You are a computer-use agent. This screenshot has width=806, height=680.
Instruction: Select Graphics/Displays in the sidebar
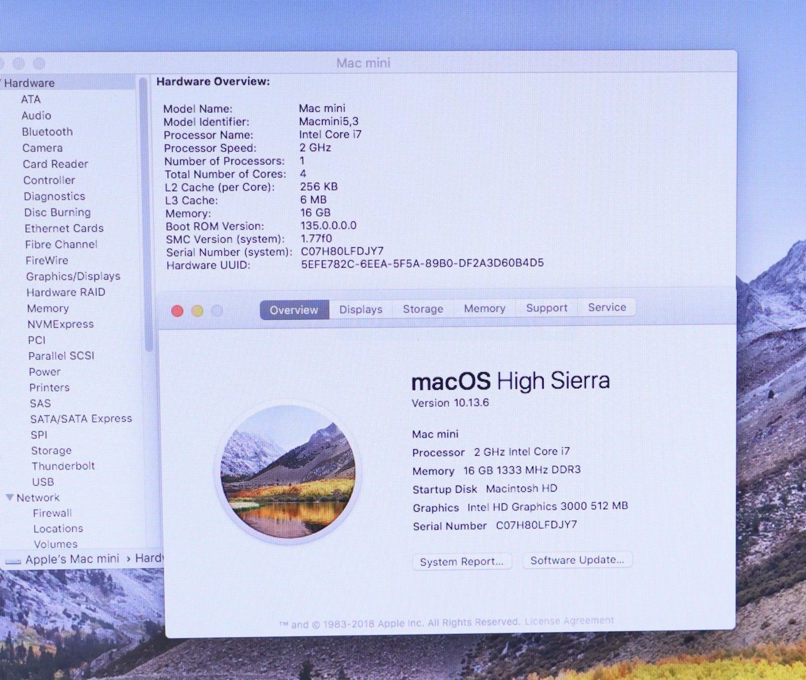[73, 277]
